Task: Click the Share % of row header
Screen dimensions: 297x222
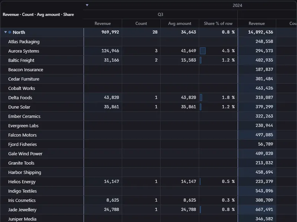Action: [x=218, y=23]
